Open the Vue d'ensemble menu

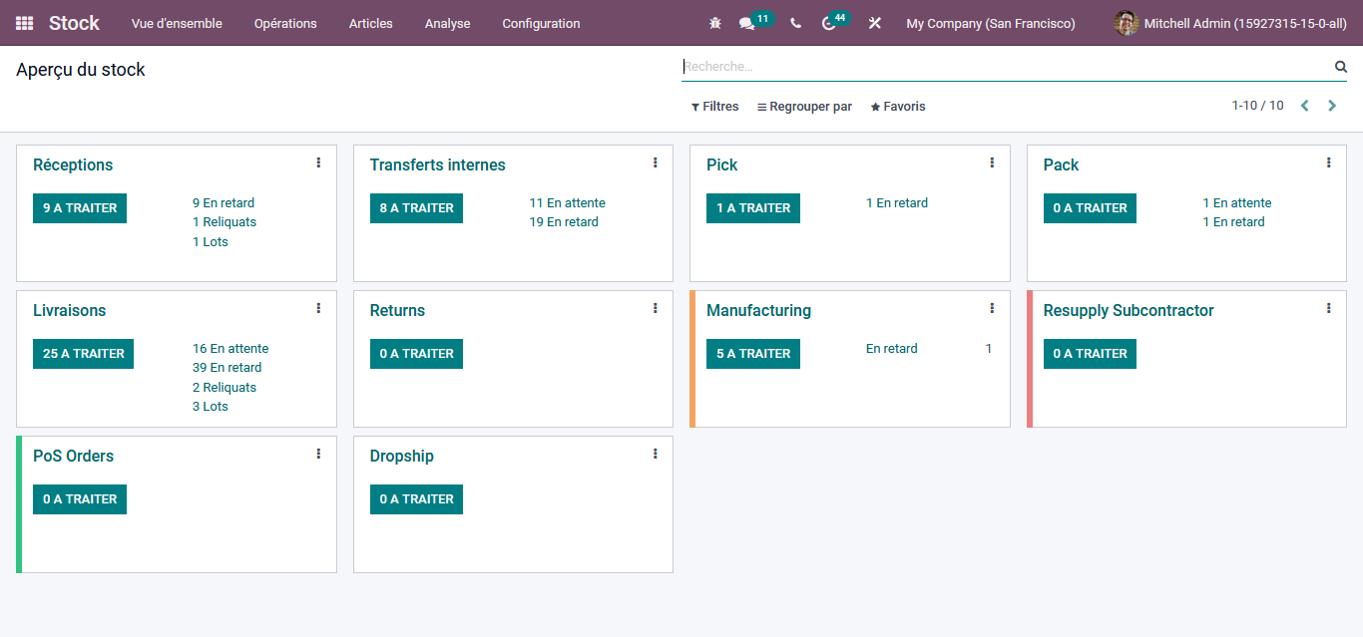[177, 23]
